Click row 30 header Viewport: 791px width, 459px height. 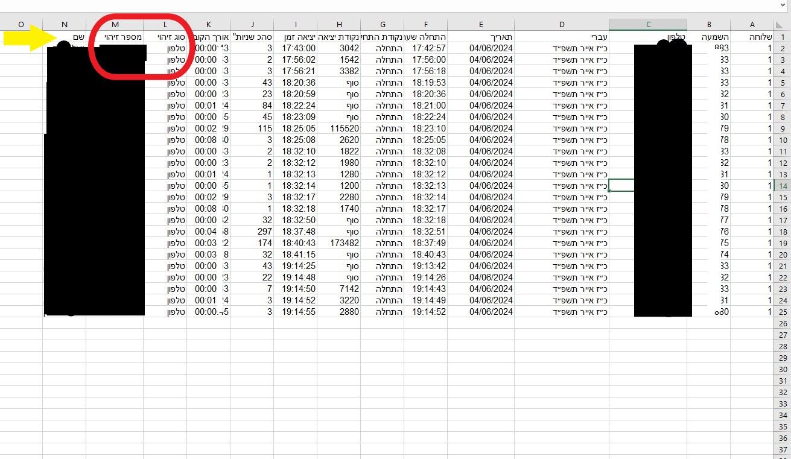click(x=783, y=369)
